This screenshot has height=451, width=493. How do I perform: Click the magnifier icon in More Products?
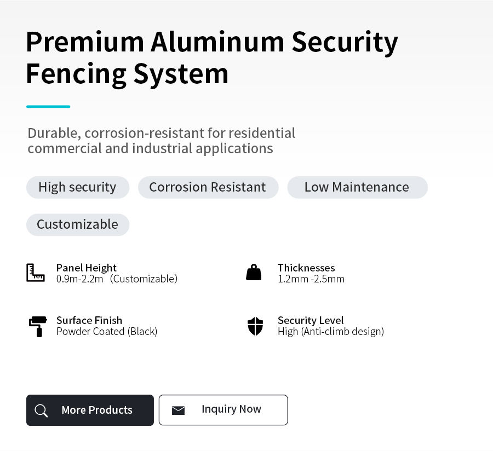[x=41, y=410]
